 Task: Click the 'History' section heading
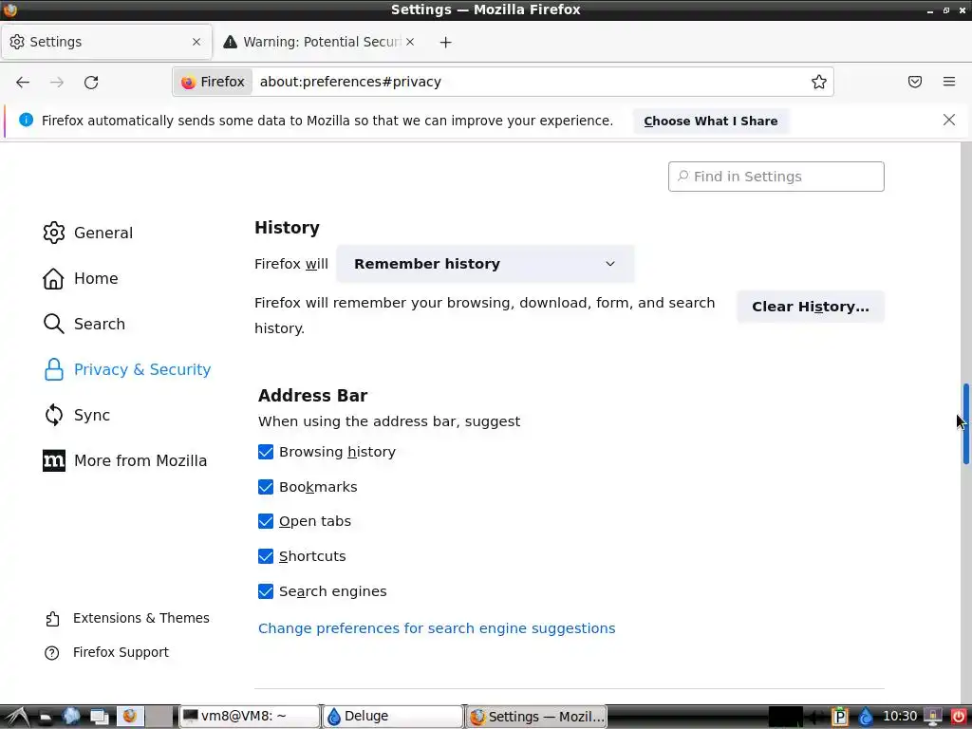click(x=287, y=228)
